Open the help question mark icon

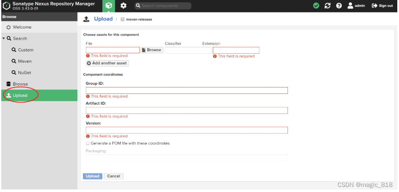click(339, 6)
